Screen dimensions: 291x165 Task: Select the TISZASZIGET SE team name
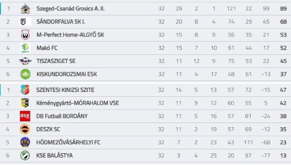click(x=56, y=61)
